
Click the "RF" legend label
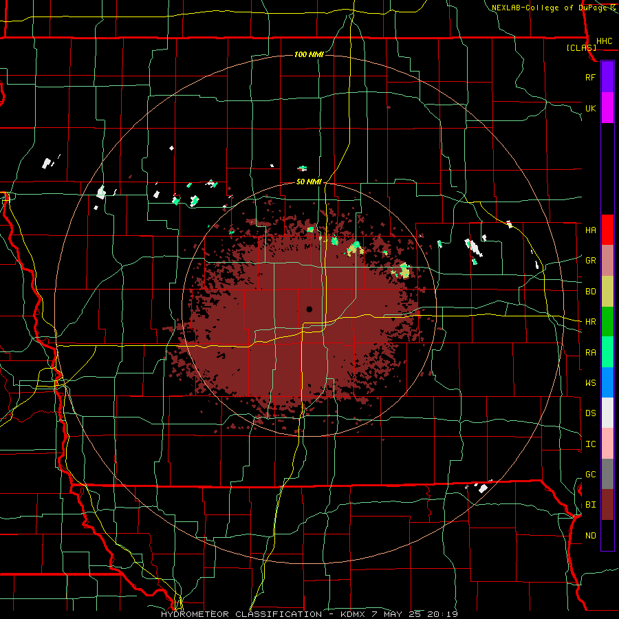click(x=590, y=77)
